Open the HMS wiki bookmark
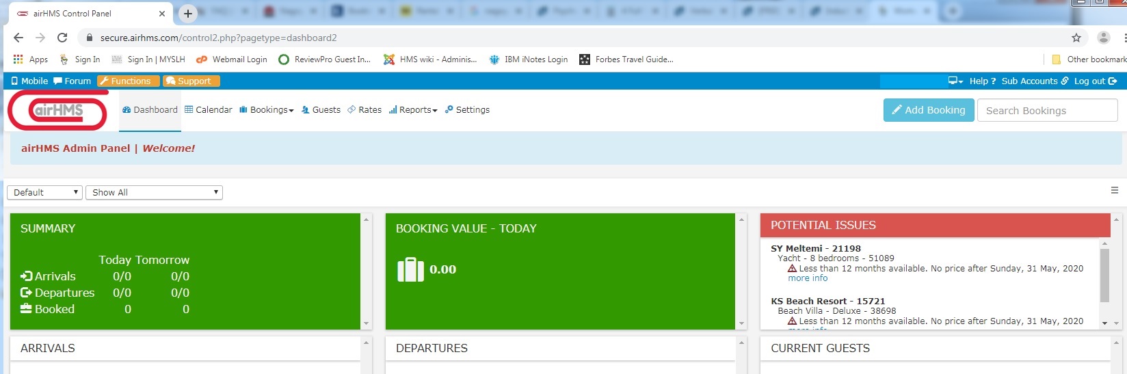The image size is (1127, 374). pos(430,59)
